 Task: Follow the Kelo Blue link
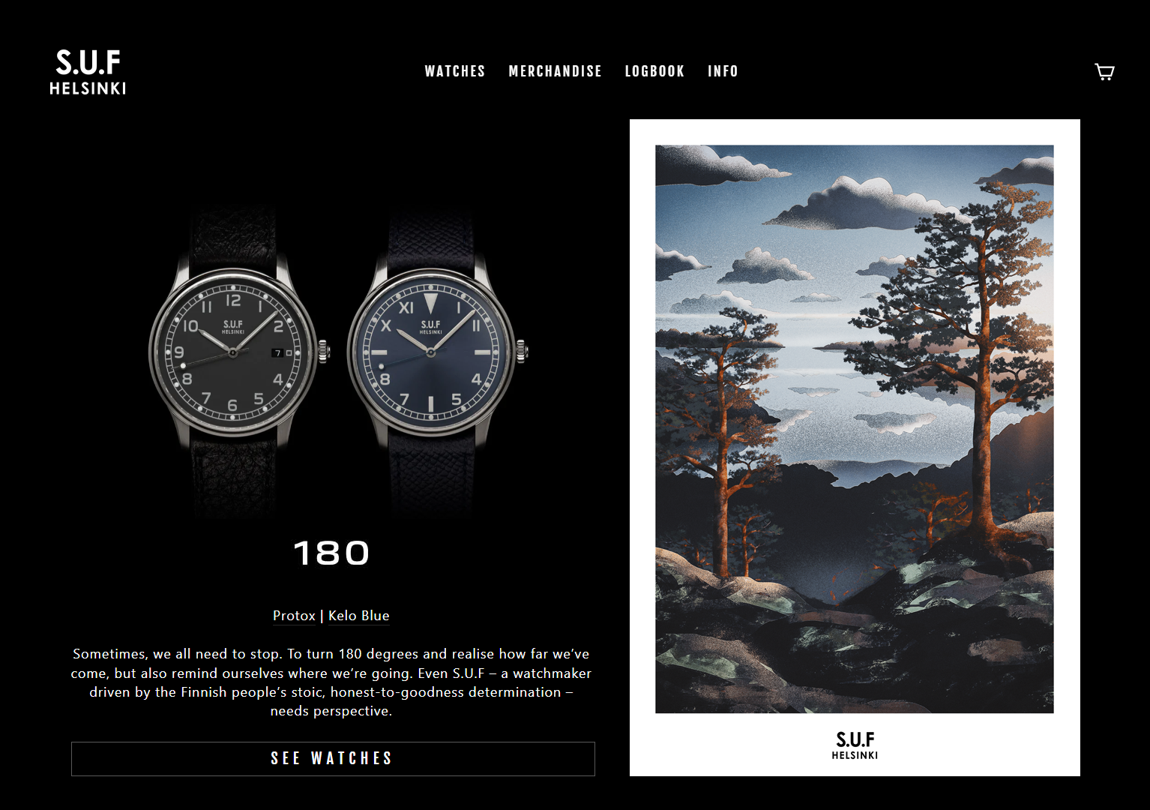coord(359,616)
